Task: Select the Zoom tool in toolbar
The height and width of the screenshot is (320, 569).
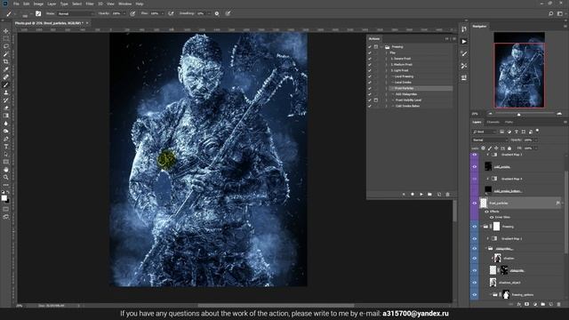Action: point(6,177)
